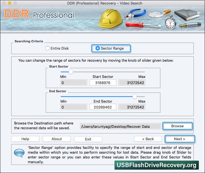Click the yellow hard hat icon

[x=110, y=19]
